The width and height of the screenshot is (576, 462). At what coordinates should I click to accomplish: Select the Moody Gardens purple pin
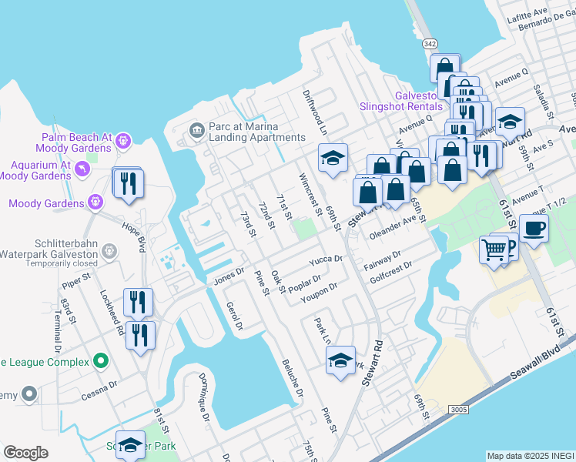point(95,203)
